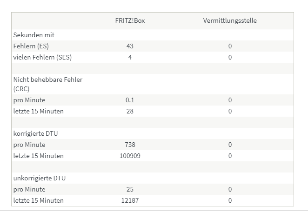Click the FRITZ!Box column header
Screen dimensions: 308x212
[x=130, y=20]
